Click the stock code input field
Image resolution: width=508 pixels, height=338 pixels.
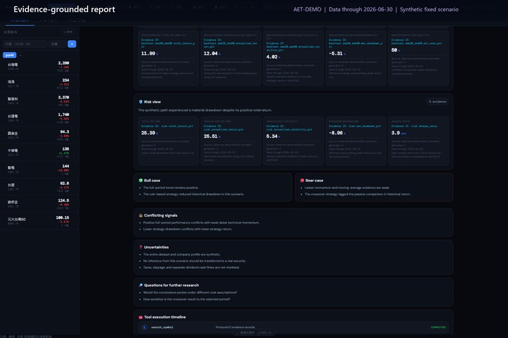point(25,43)
